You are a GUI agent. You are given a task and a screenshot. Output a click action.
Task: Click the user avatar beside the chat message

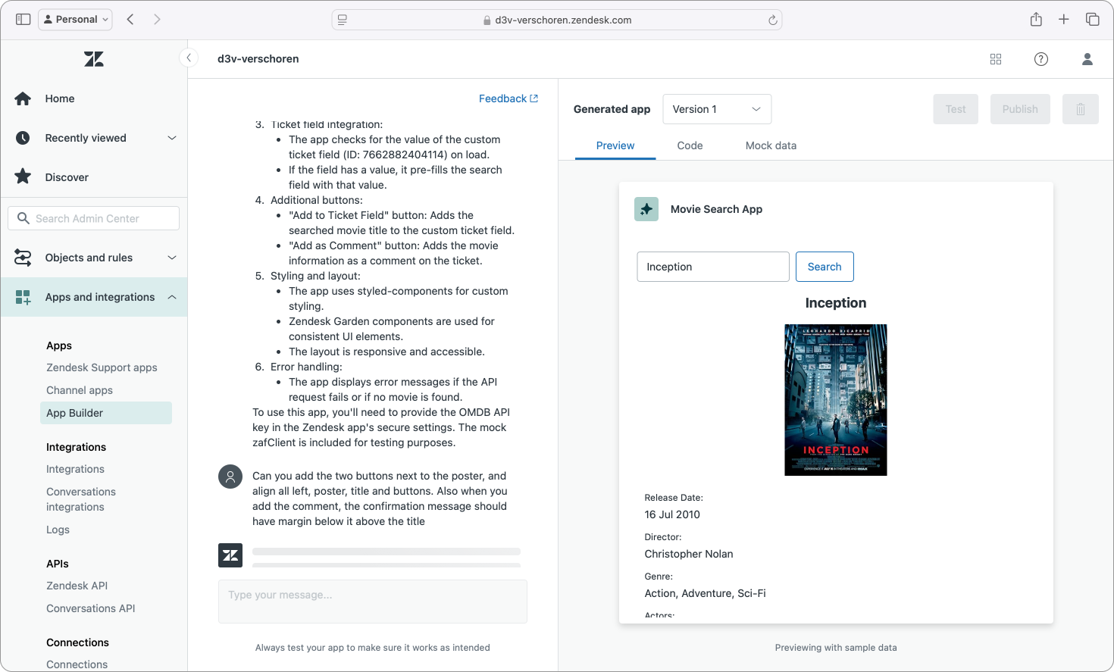click(230, 477)
